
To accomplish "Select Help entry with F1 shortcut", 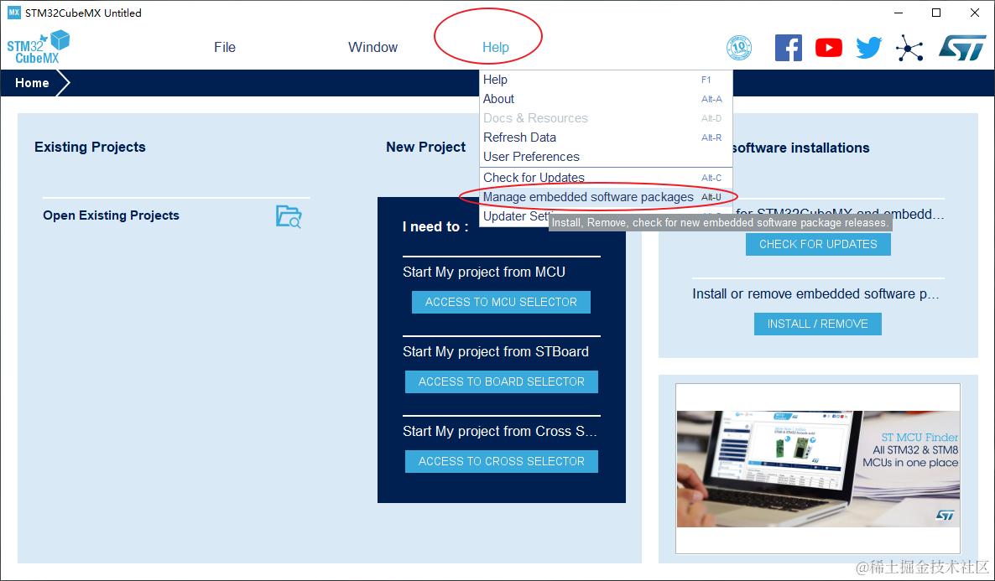I will click(606, 80).
